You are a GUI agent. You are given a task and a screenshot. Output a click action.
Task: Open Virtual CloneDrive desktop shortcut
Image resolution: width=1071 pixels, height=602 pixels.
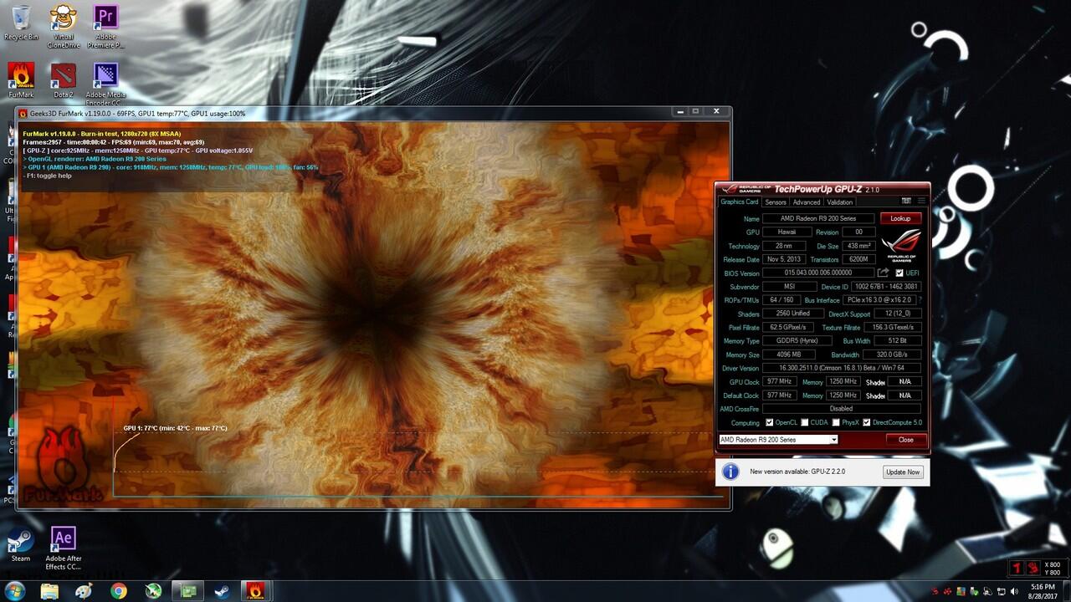64,27
